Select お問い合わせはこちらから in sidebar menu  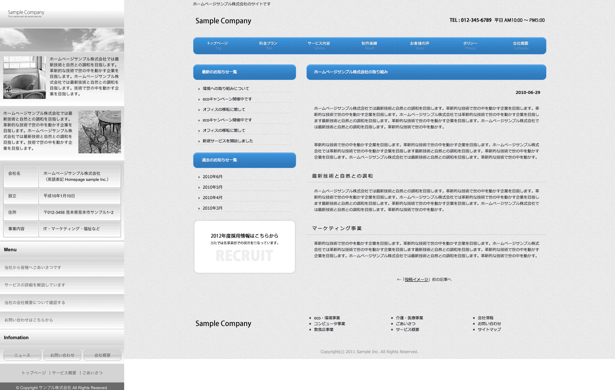[x=29, y=320]
